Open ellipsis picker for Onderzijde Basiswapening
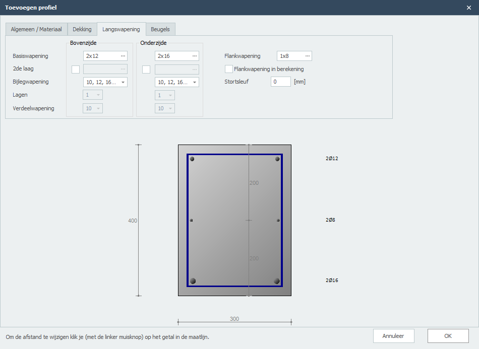 click(x=194, y=56)
